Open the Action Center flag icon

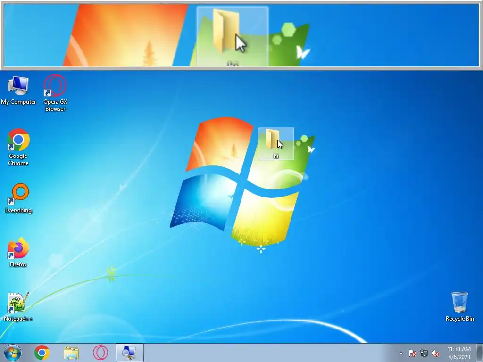[413, 353]
